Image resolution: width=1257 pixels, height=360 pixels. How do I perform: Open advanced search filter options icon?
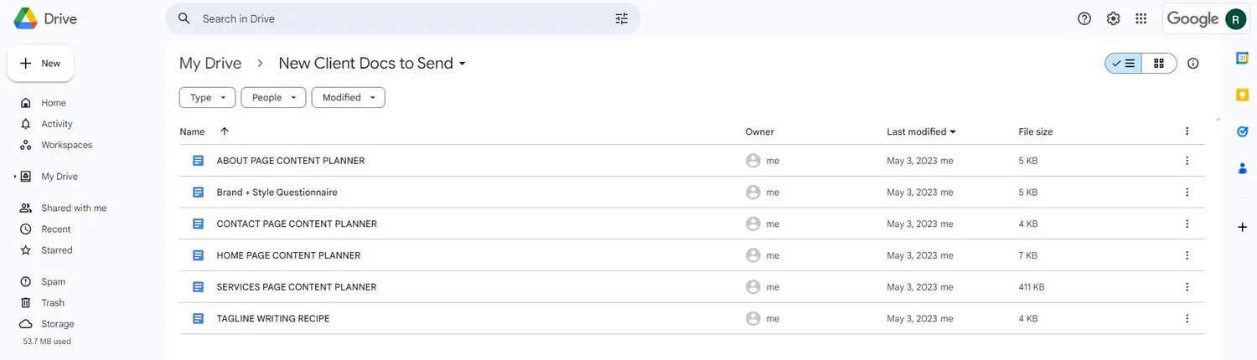click(x=621, y=18)
